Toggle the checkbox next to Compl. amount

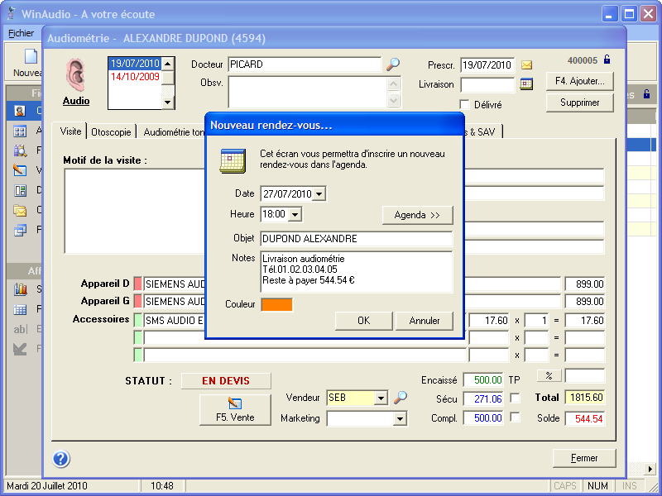516,417
